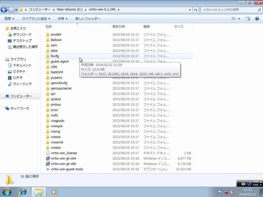
Task: Click the 新しいフォルダー button
Action: pos(88,18)
